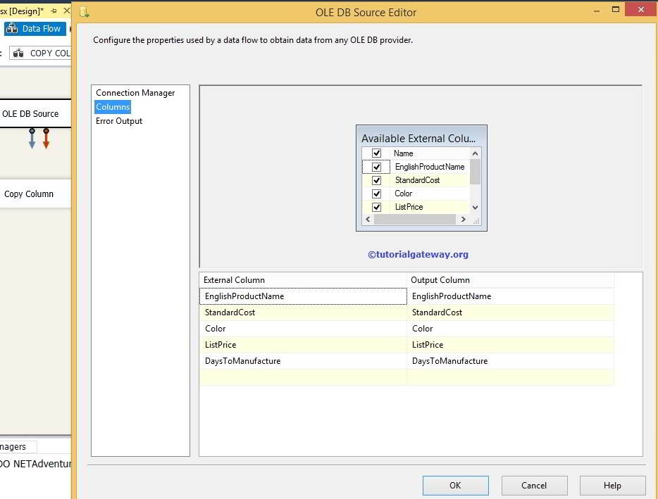
Task: Switch to the Error Output page
Action: pyautogui.click(x=118, y=120)
